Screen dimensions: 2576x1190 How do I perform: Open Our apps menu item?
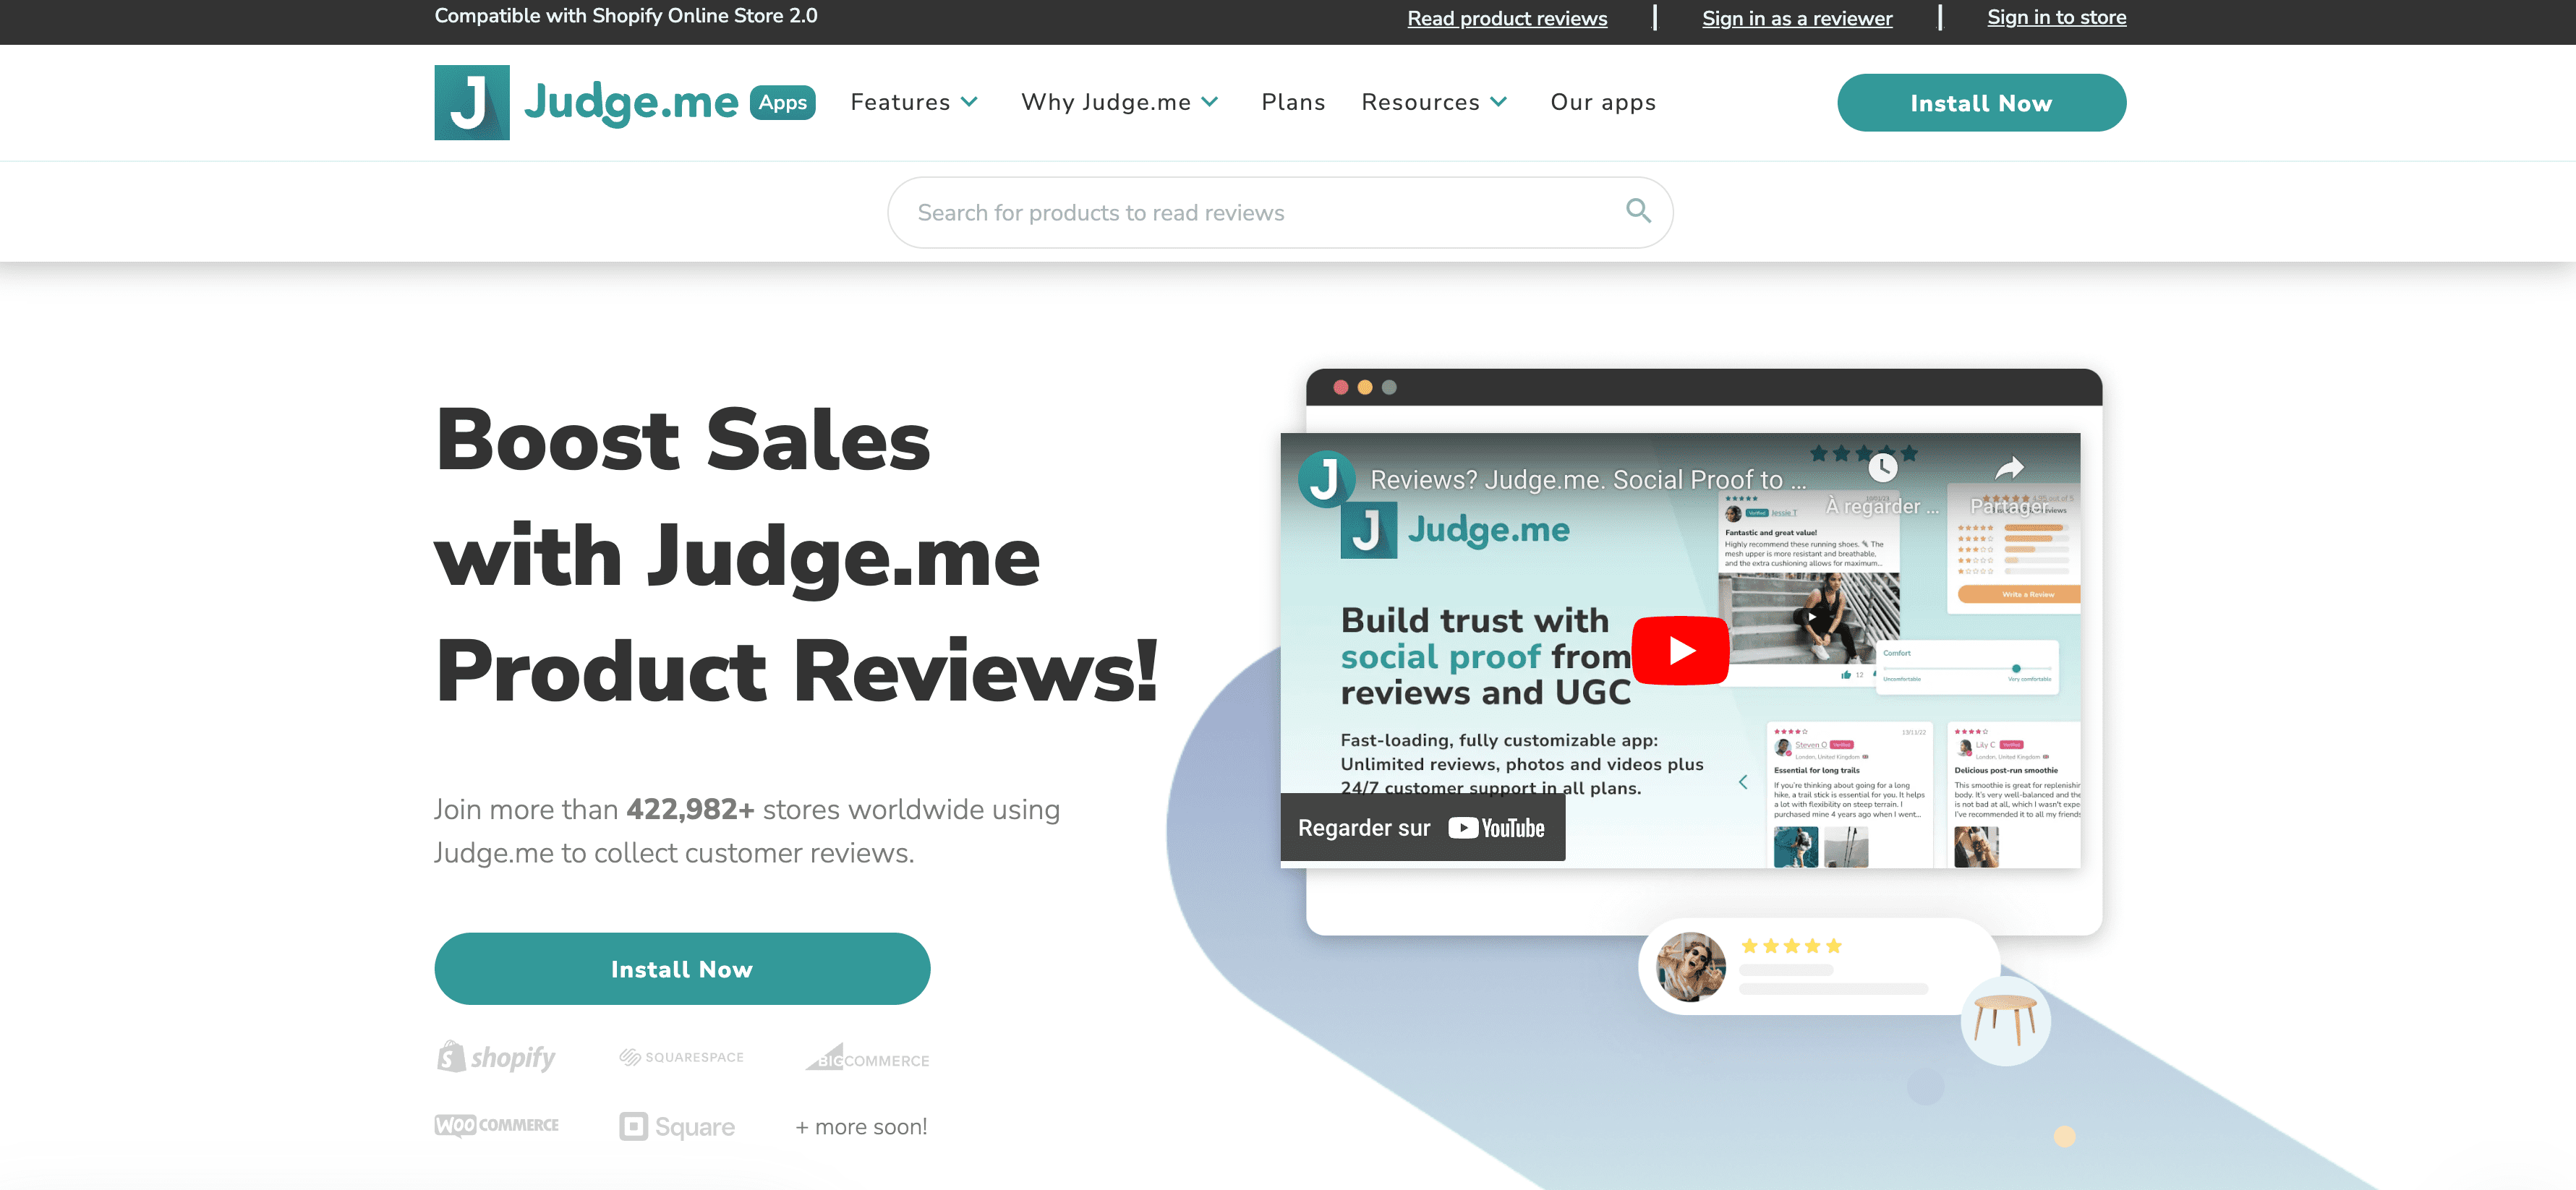pyautogui.click(x=1603, y=102)
